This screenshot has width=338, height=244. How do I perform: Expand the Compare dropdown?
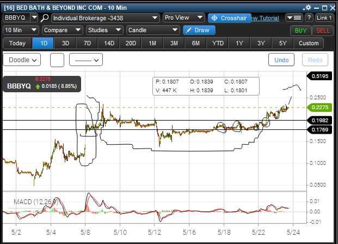coord(62,30)
